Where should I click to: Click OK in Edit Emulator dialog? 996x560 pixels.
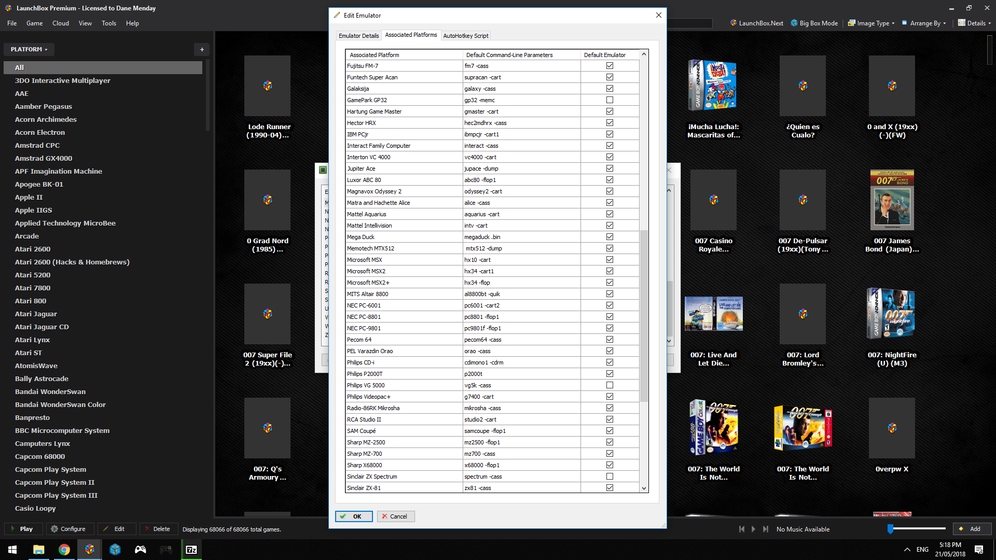(354, 516)
